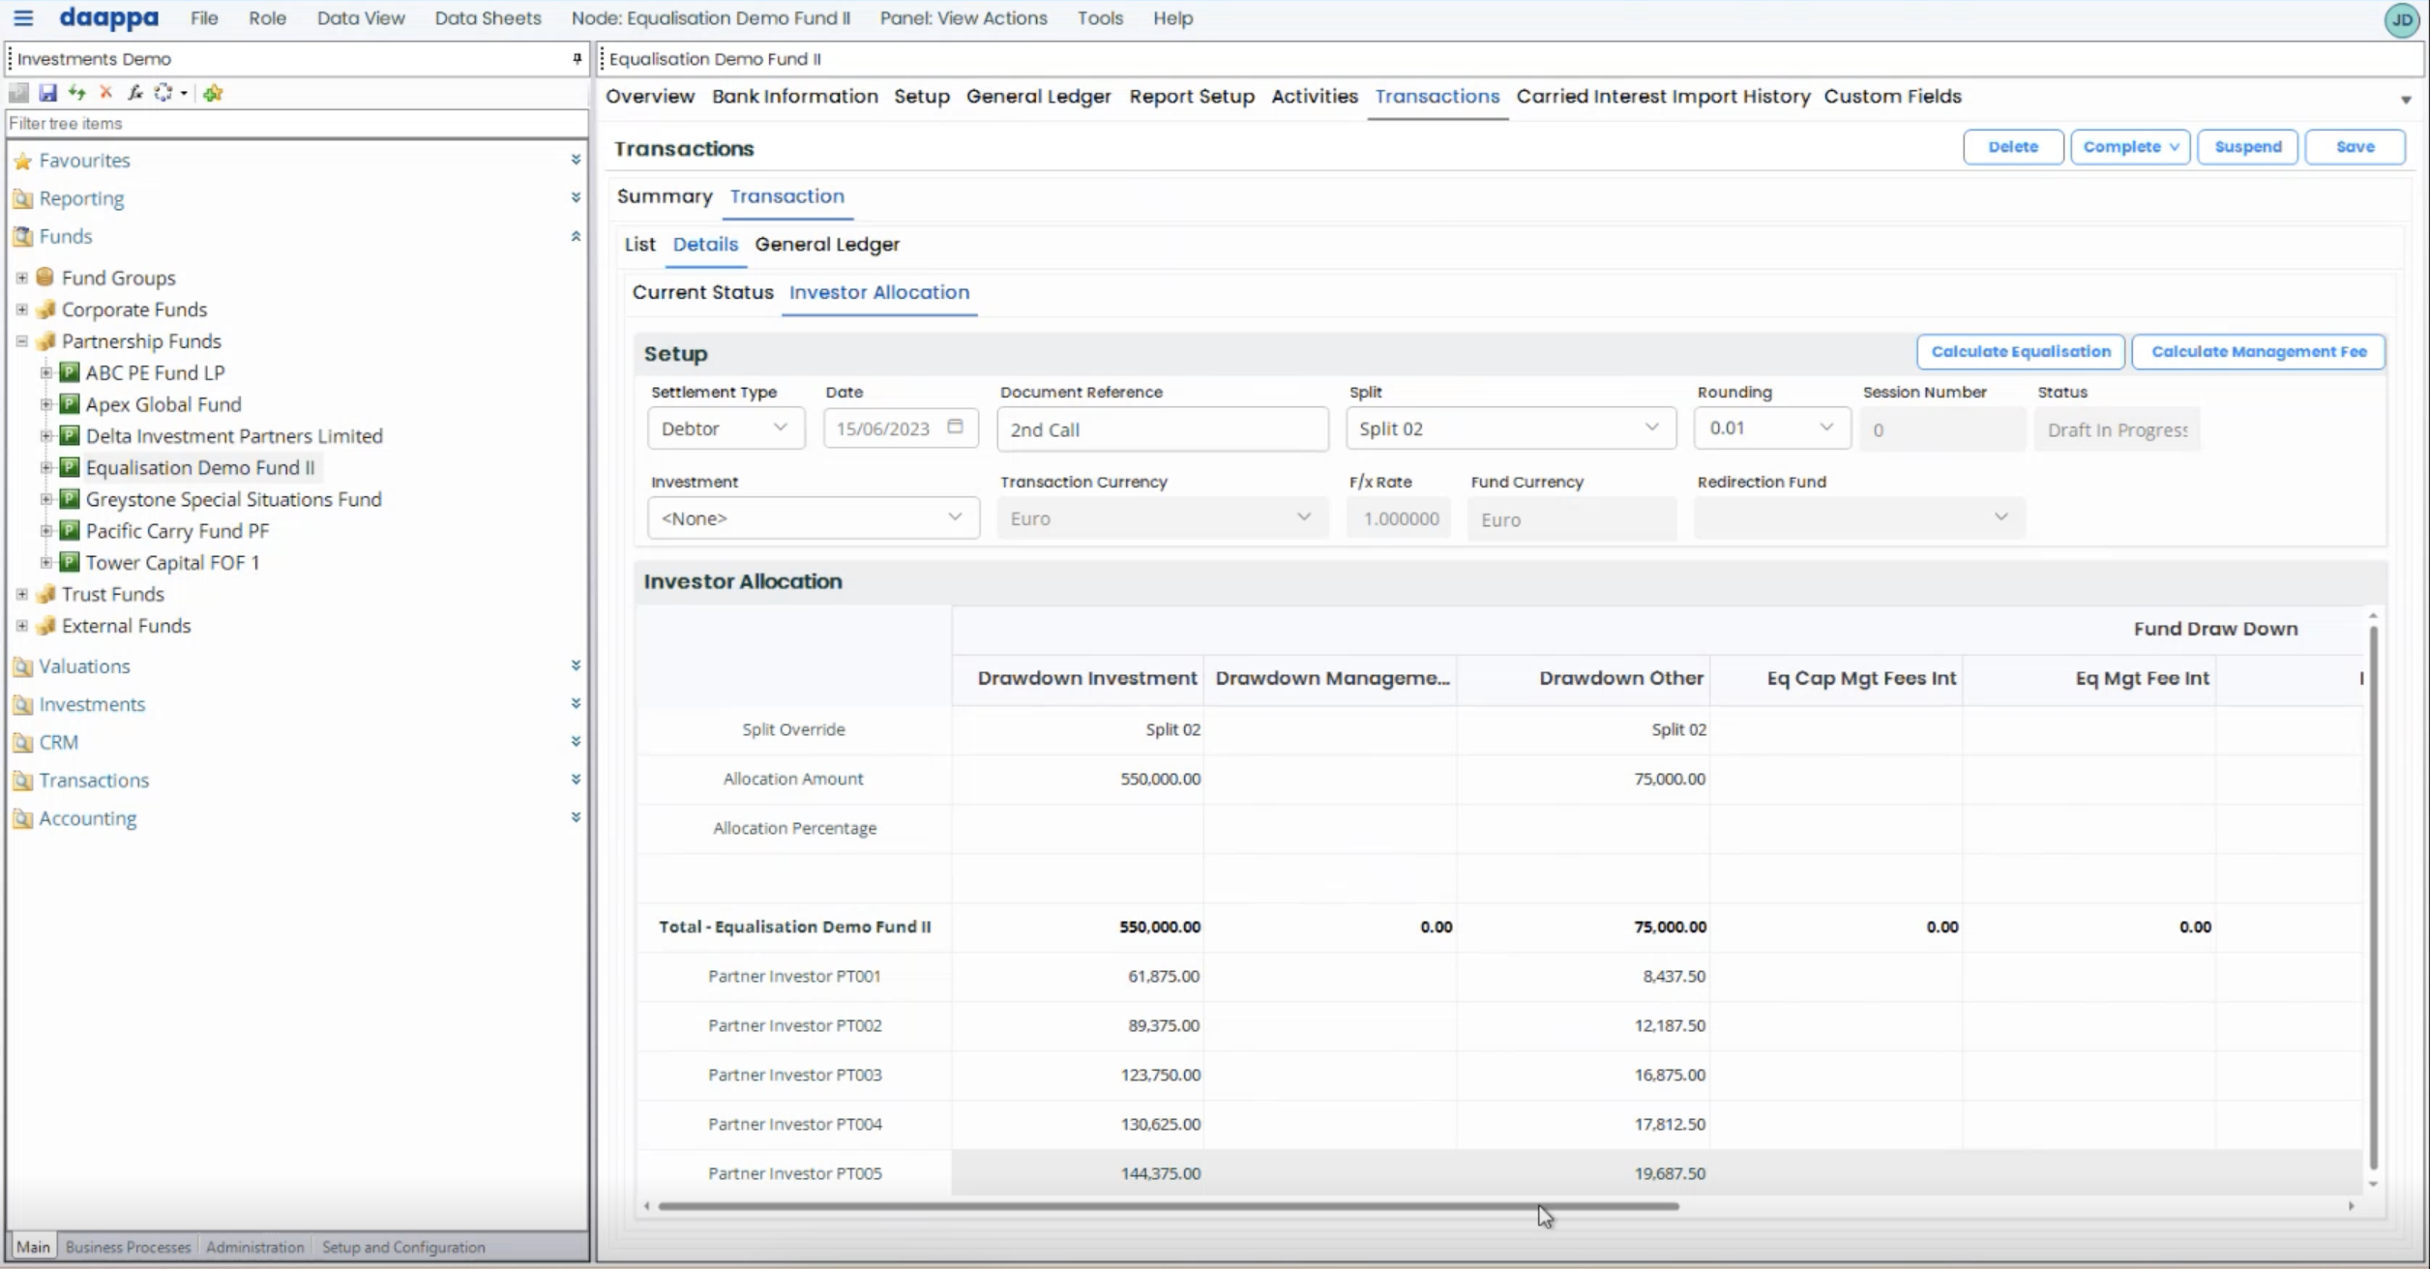Click the Partner Investor PT003 row label
The height and width of the screenshot is (1269, 2430).
795,1075
